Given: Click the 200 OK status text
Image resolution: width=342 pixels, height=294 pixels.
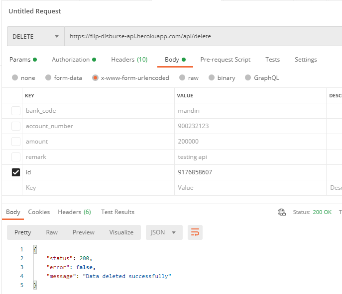Looking at the screenshot, I should coord(322,212).
